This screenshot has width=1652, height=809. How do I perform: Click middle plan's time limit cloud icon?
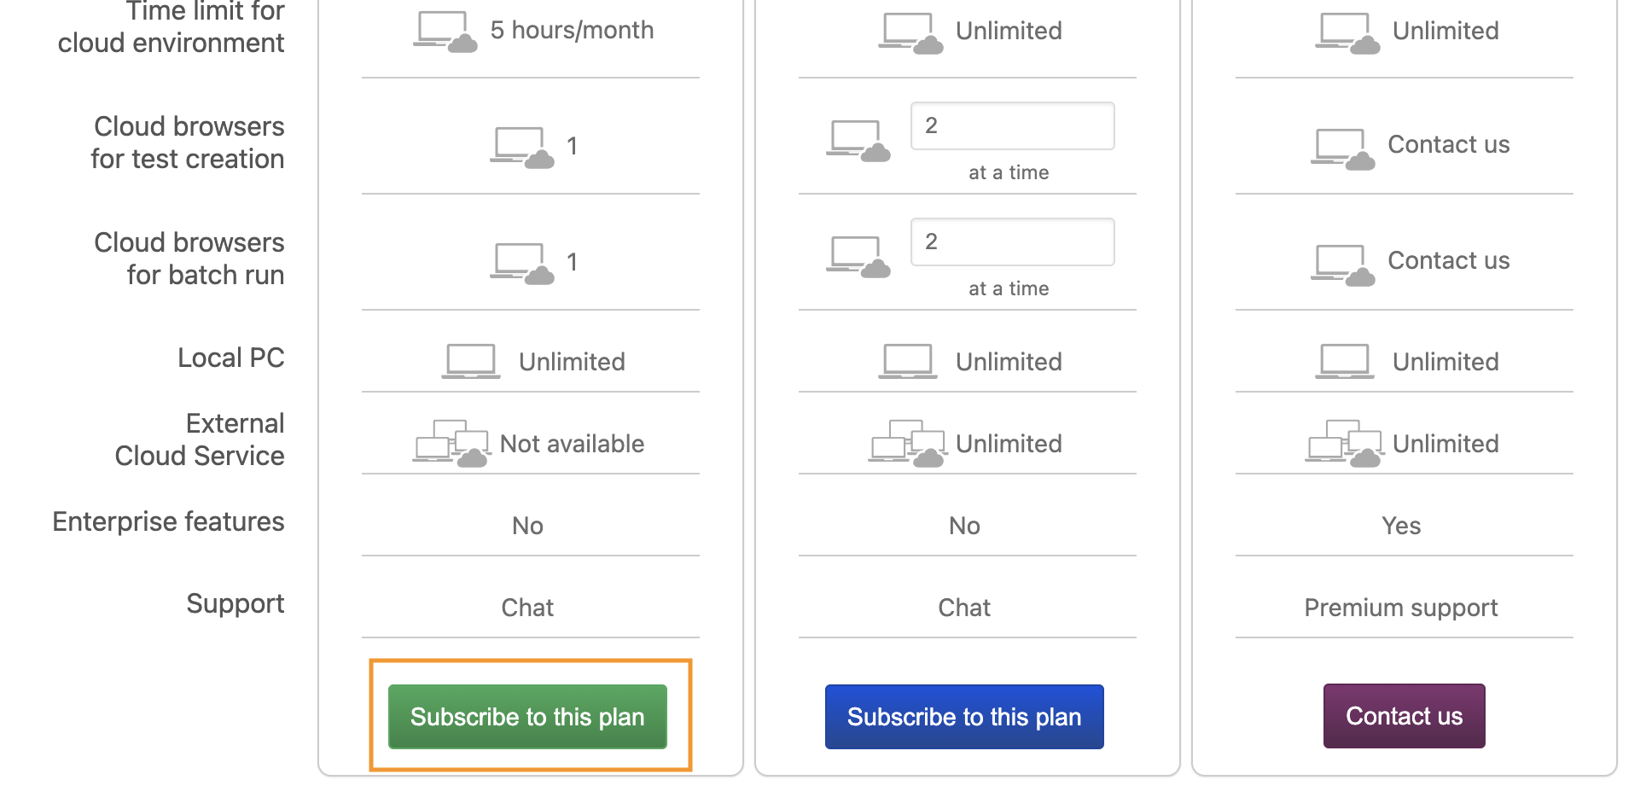(x=910, y=33)
